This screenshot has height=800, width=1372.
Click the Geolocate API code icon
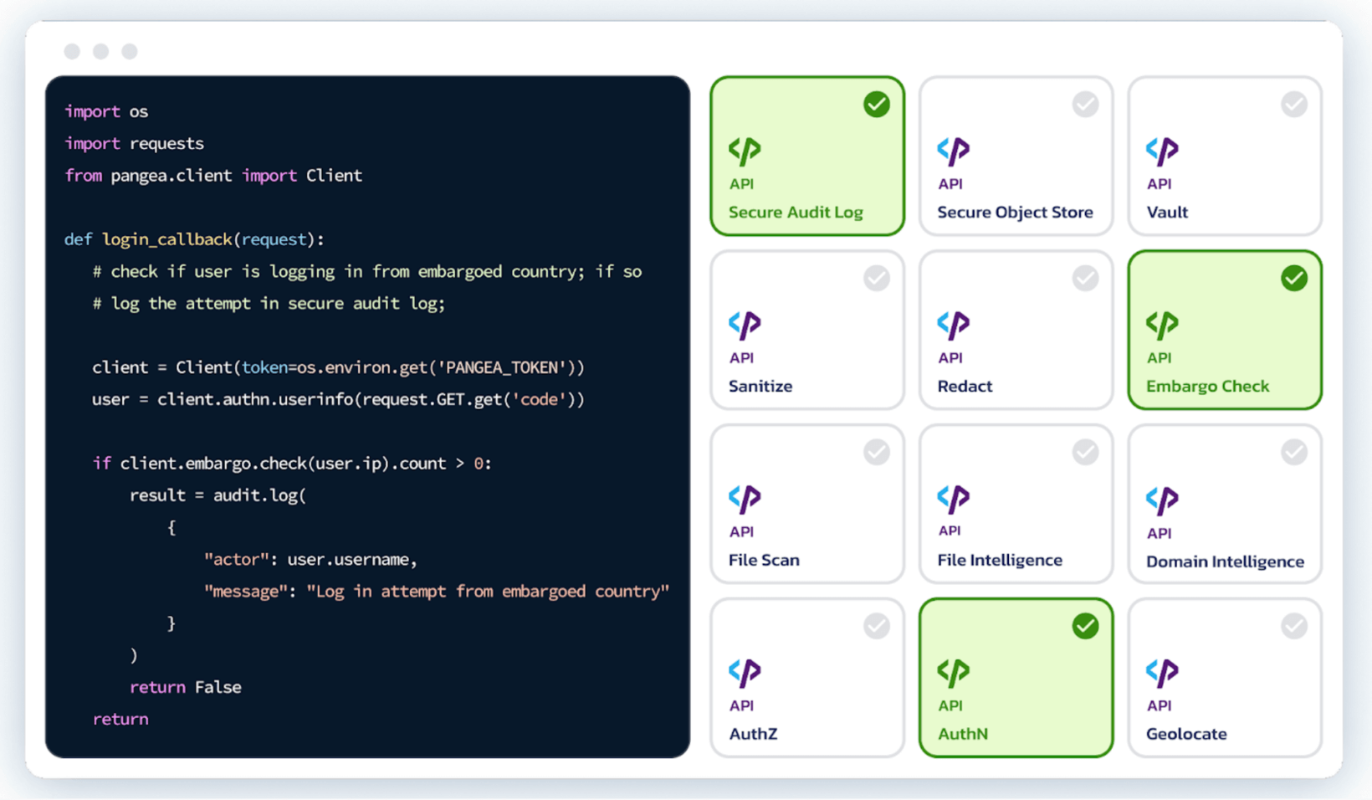click(1162, 672)
